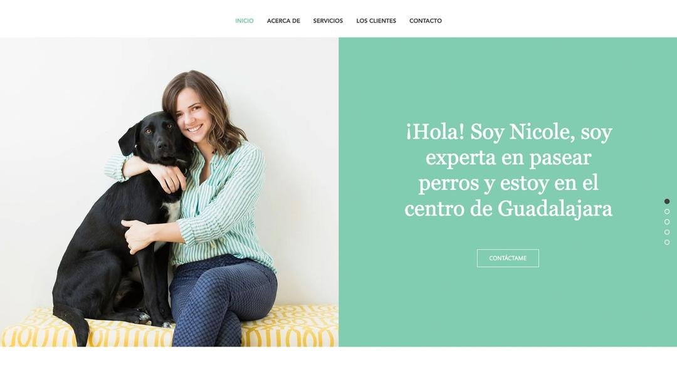The image size is (677, 381).
Task: Click the word Guadalajara in the headline
Action: pyautogui.click(x=555, y=209)
